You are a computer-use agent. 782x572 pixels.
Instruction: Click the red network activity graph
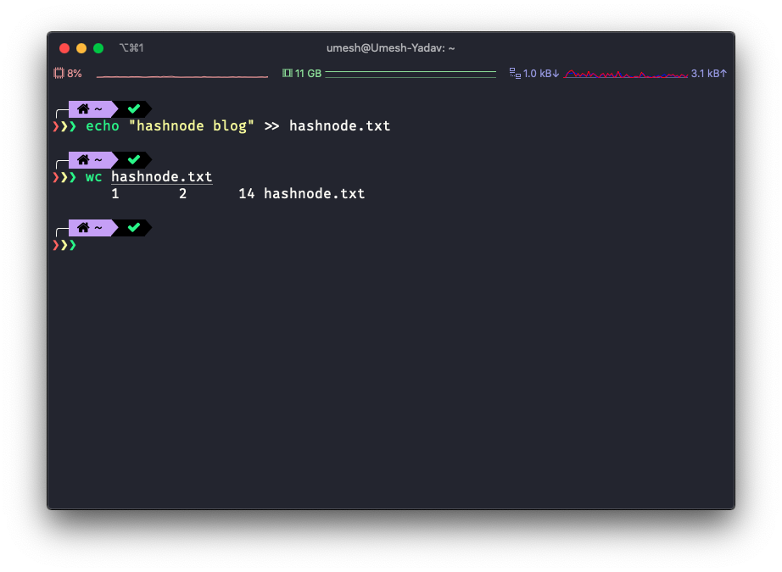point(626,75)
